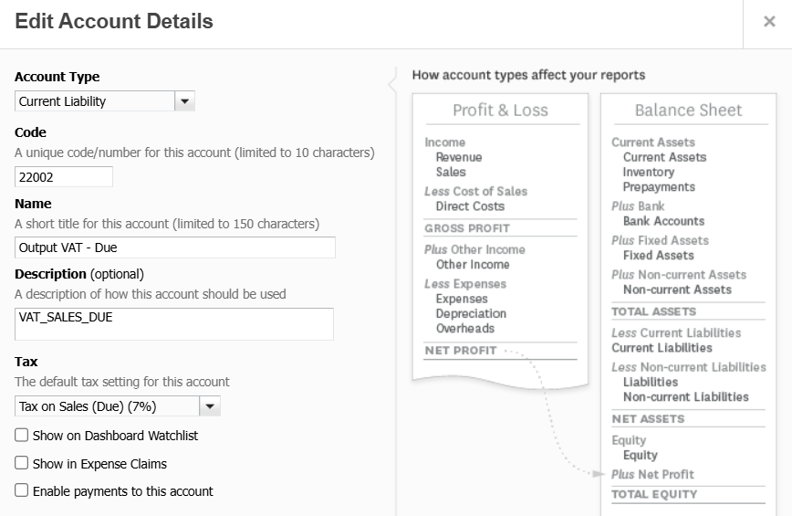Tick the Show in Expense Claims checkbox
The width and height of the screenshot is (792, 516).
[22, 463]
